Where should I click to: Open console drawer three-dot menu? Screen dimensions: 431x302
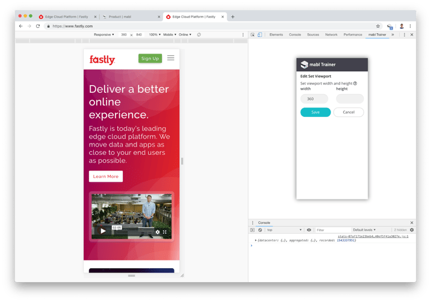(x=253, y=222)
